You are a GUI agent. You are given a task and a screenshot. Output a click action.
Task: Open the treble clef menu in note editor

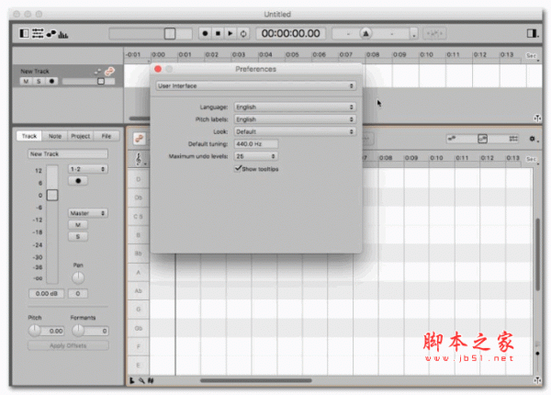(140, 159)
